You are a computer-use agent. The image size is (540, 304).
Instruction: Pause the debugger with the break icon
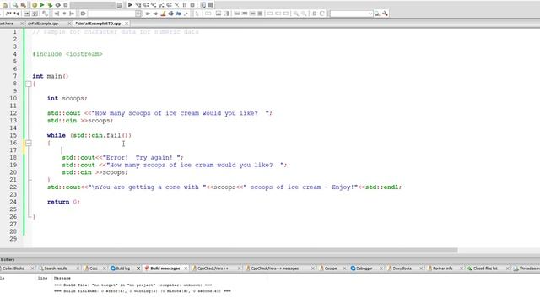click(185, 5)
